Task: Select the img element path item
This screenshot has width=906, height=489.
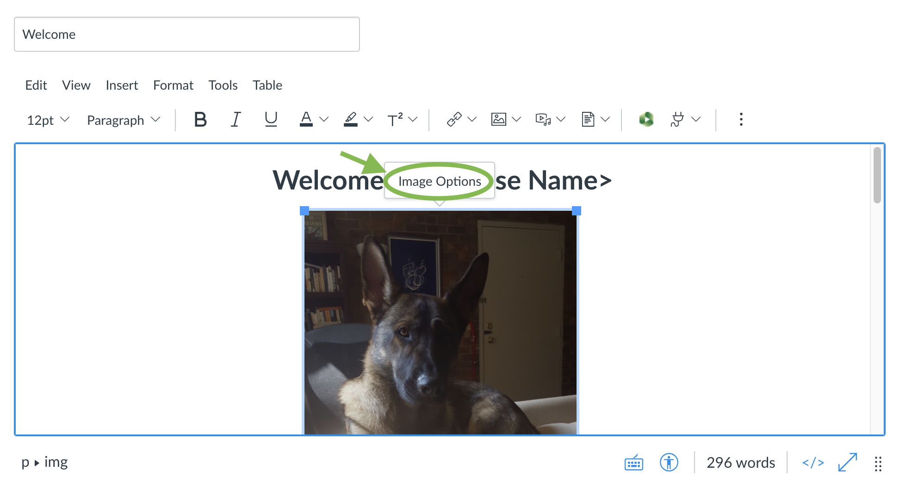Action: tap(56, 462)
